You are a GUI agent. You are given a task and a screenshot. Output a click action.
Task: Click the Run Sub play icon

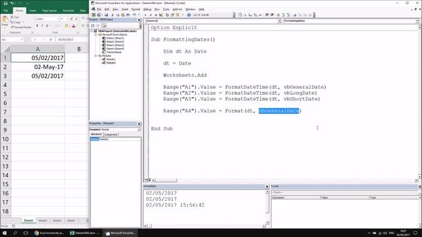click(x=145, y=14)
